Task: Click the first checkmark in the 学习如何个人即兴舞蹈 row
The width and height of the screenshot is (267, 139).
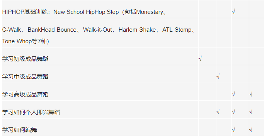Action: pos(218,112)
